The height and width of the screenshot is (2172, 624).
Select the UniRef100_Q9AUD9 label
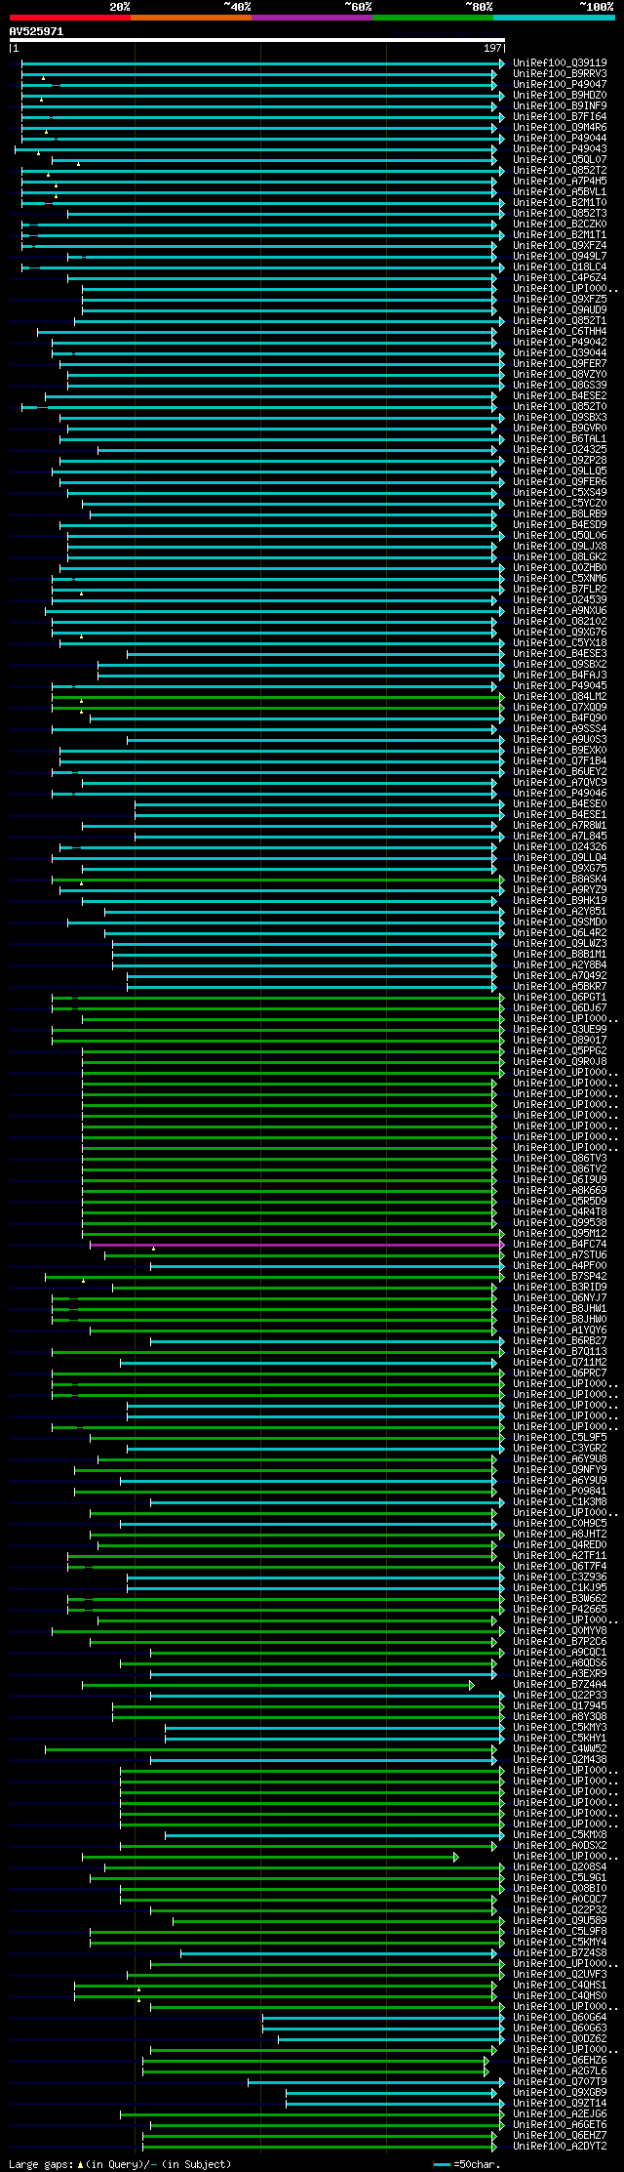(x=560, y=310)
